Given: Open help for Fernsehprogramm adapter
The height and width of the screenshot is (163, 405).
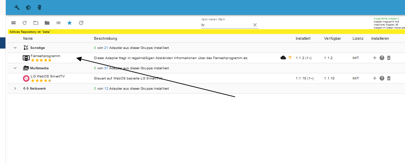Looking at the screenshot, I should pos(382,58).
